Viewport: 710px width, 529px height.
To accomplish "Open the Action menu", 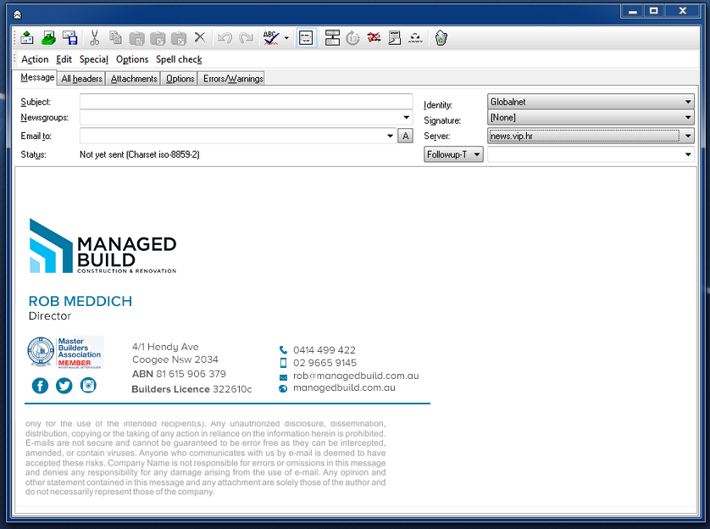I will click(x=35, y=59).
